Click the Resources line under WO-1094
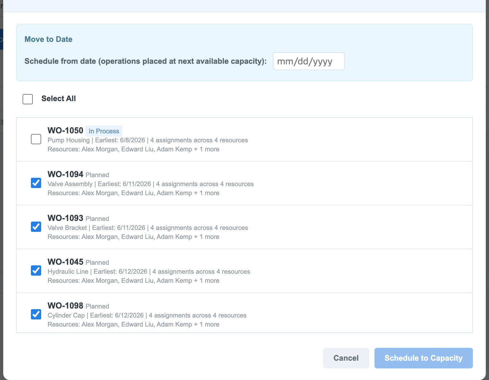The height and width of the screenshot is (380, 489). (134, 193)
